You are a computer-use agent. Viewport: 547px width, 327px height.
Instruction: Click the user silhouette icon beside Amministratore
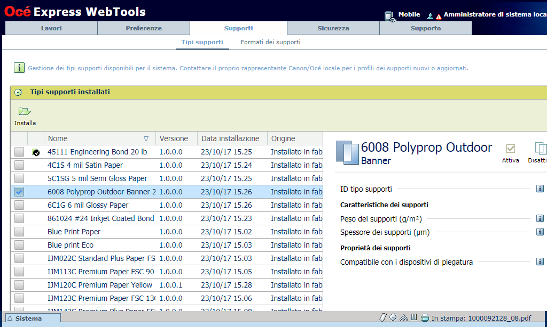430,16
